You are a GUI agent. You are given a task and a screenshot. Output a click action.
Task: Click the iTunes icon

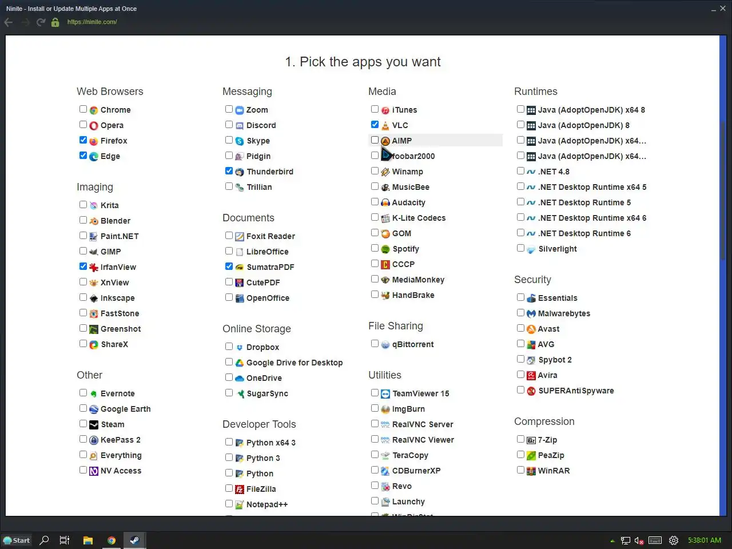pos(385,110)
